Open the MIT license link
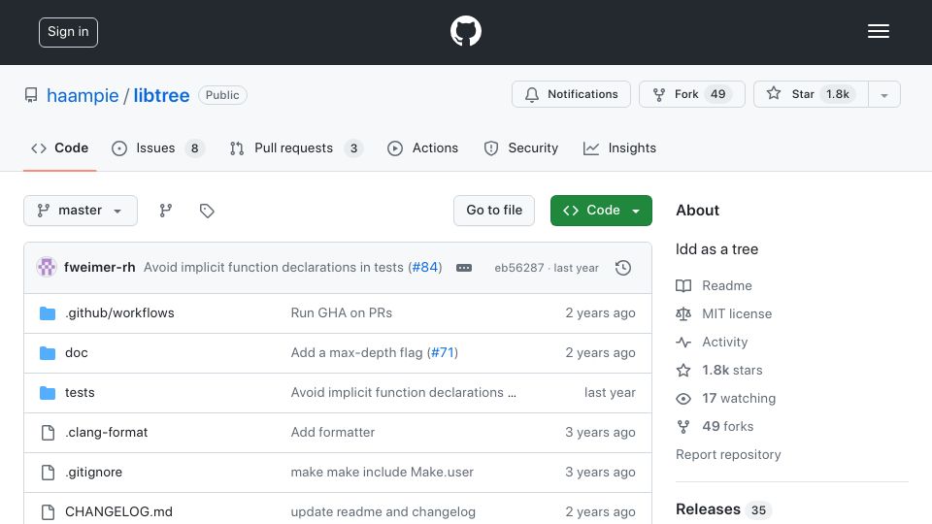932x524 pixels. click(x=737, y=313)
